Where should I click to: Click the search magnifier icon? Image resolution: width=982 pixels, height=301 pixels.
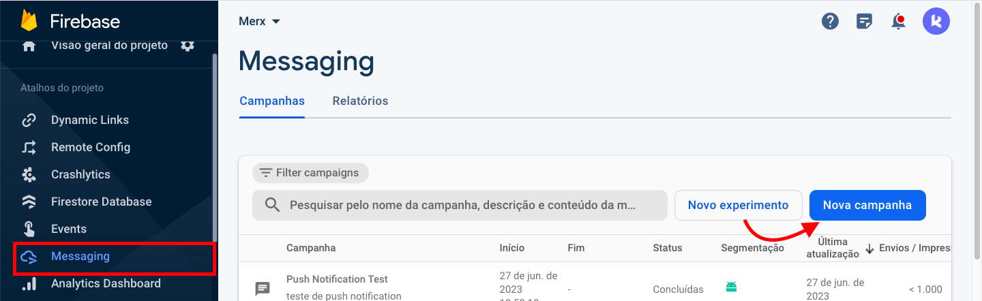[x=272, y=205]
